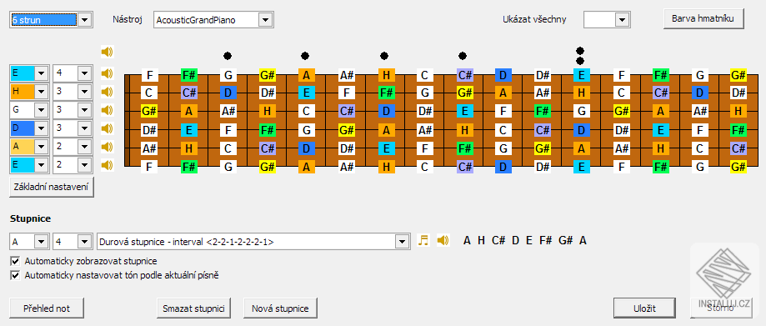
Task: Open octave dropdown showing 4 for top E string
Action: (85, 74)
